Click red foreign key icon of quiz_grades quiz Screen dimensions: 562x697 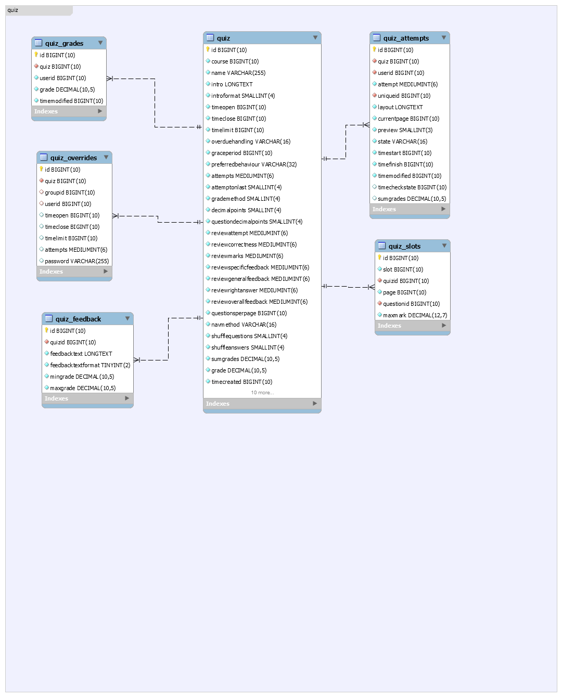36,66
